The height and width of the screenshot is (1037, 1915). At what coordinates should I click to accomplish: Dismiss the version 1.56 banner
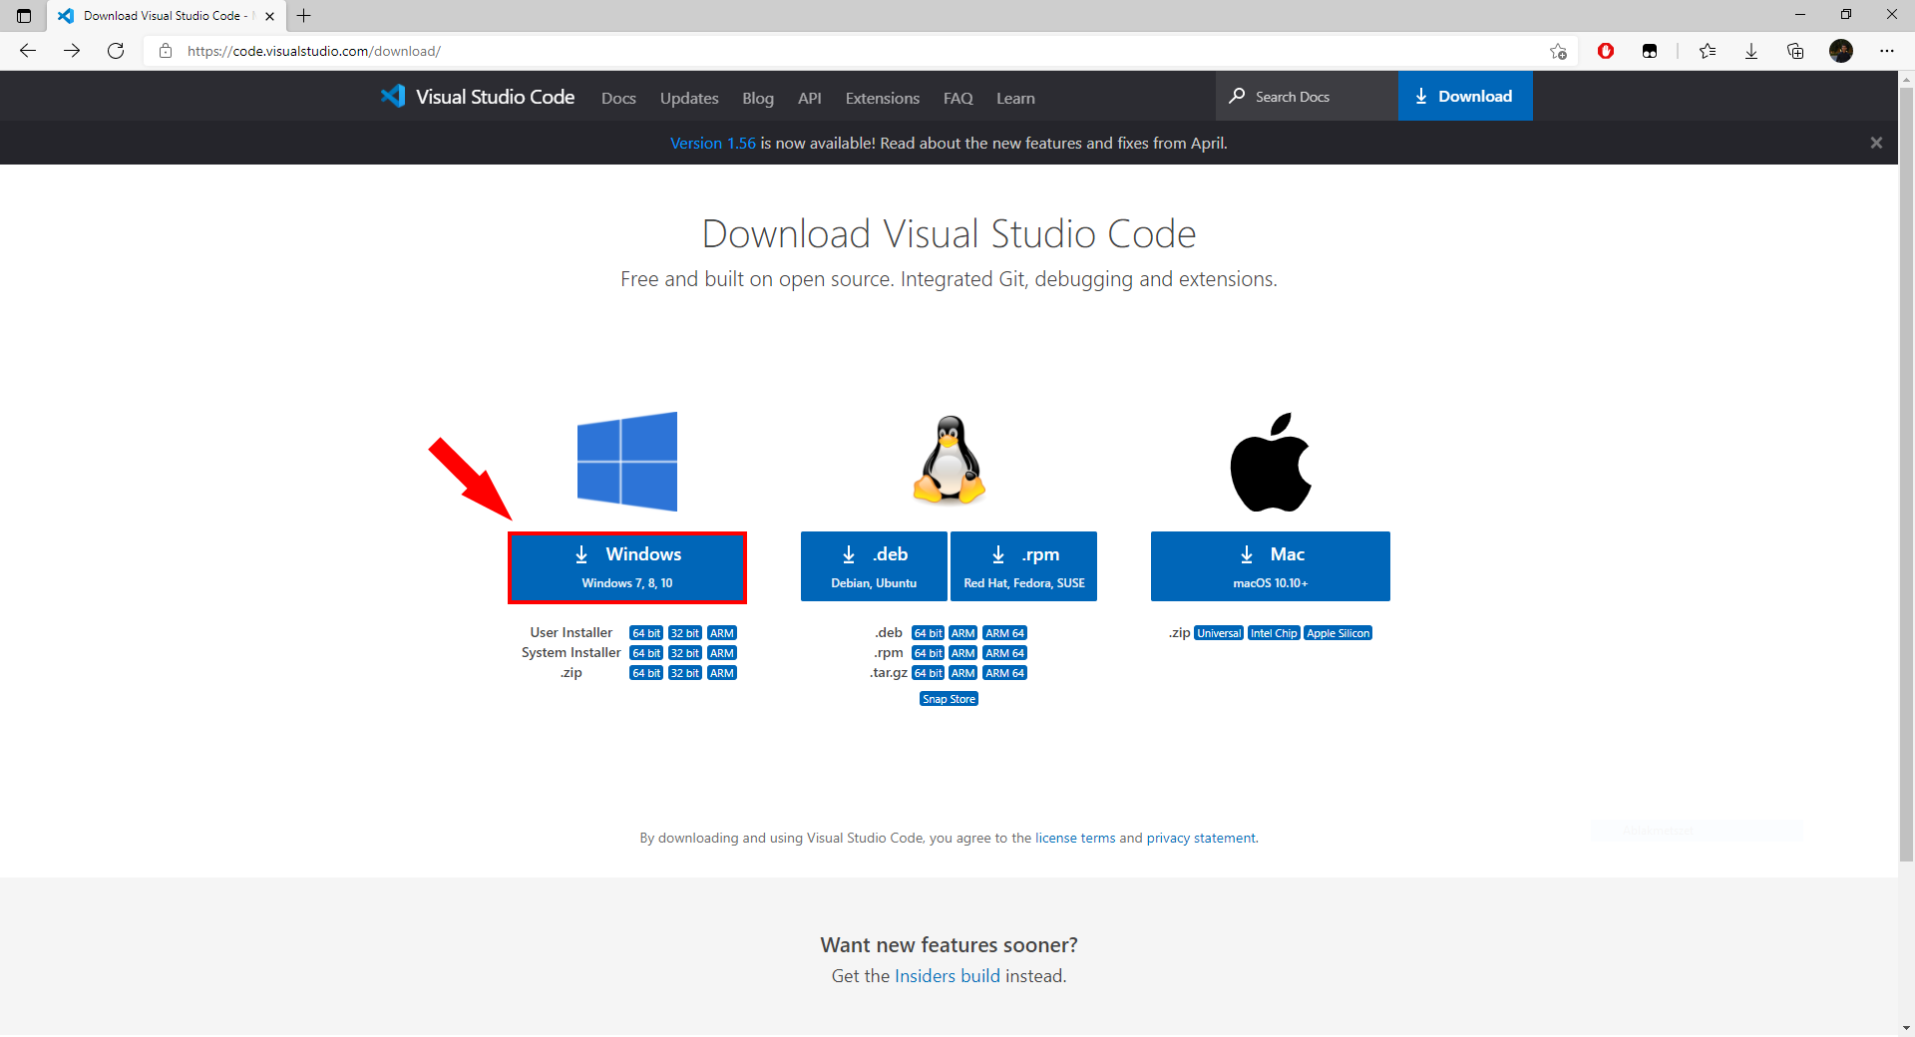[1876, 143]
